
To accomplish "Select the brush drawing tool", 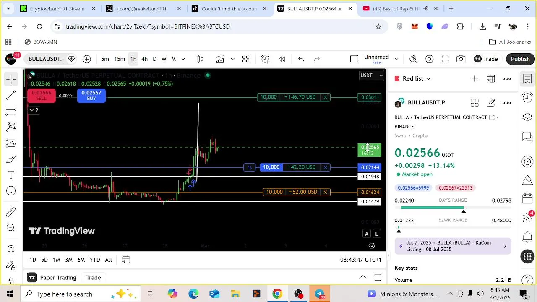I will 11,159.
